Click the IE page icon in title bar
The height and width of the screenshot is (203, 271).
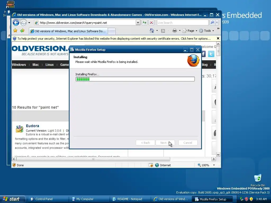pyautogui.click(x=14, y=15)
